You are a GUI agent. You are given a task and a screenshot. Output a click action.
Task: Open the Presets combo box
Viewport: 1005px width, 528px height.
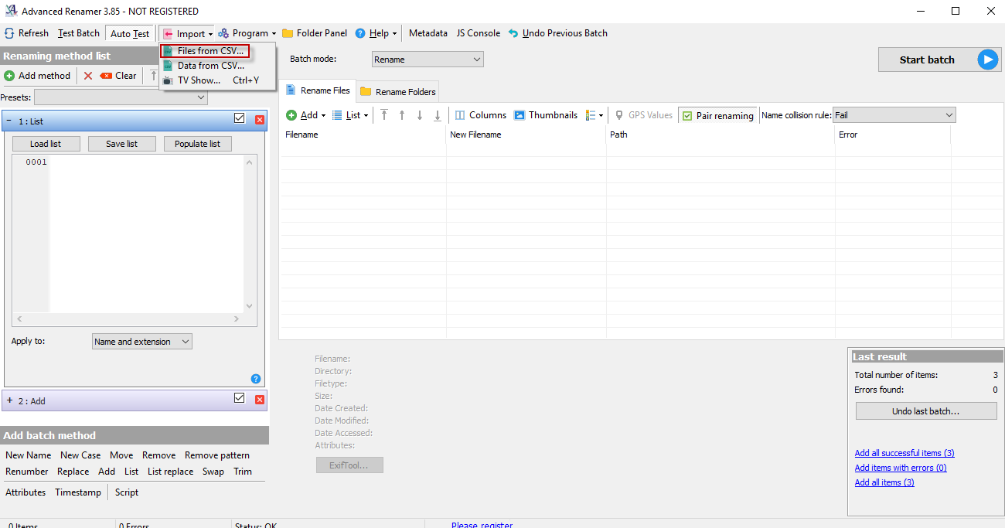[121, 97]
